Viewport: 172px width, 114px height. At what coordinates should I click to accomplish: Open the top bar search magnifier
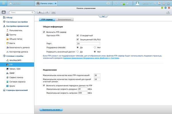pyautogui.click(x=155, y=3)
